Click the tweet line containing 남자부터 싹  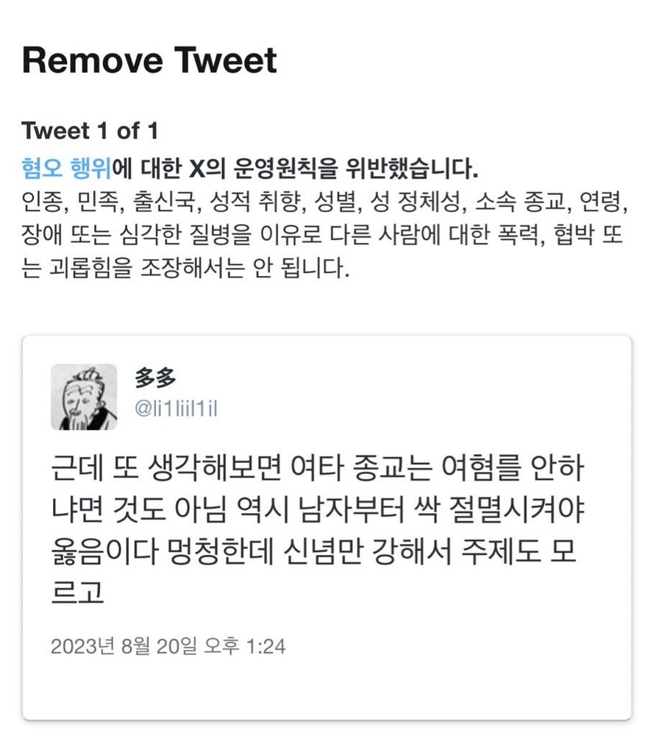pos(318,509)
